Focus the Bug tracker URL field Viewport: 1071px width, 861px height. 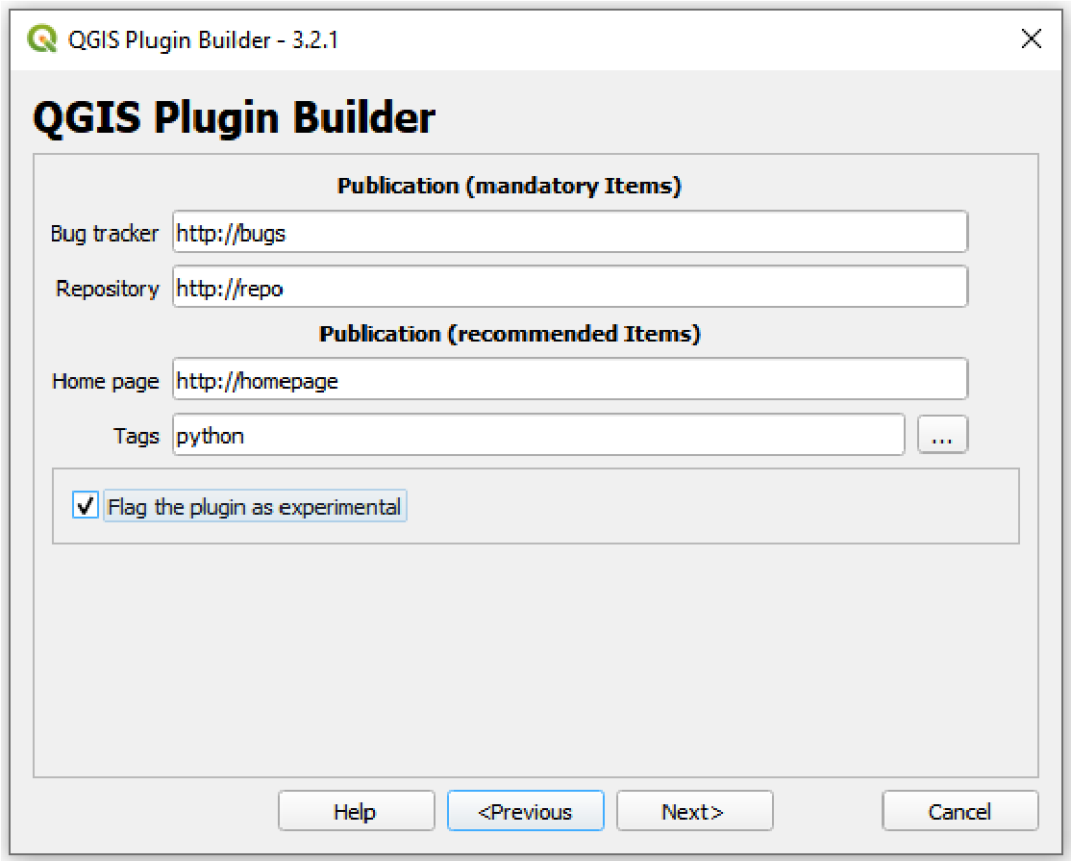click(570, 232)
